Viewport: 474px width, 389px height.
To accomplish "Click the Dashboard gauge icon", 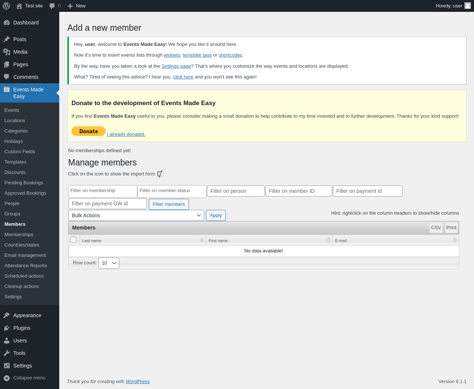I will click(x=7, y=23).
